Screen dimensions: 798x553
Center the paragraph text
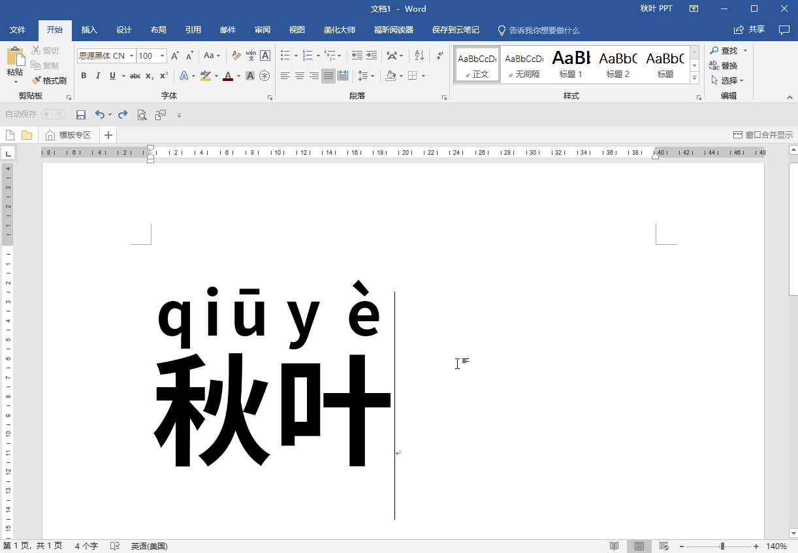point(300,76)
